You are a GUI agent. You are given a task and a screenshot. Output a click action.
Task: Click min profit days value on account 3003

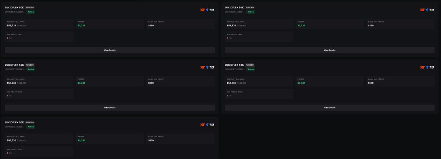click(x=9, y=96)
